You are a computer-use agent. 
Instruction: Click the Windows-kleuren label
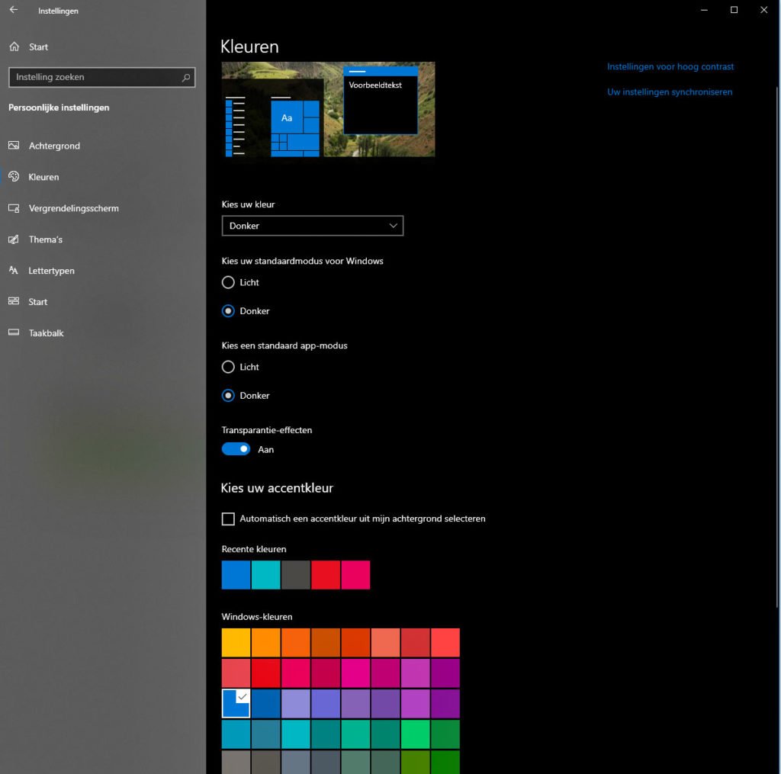(257, 617)
